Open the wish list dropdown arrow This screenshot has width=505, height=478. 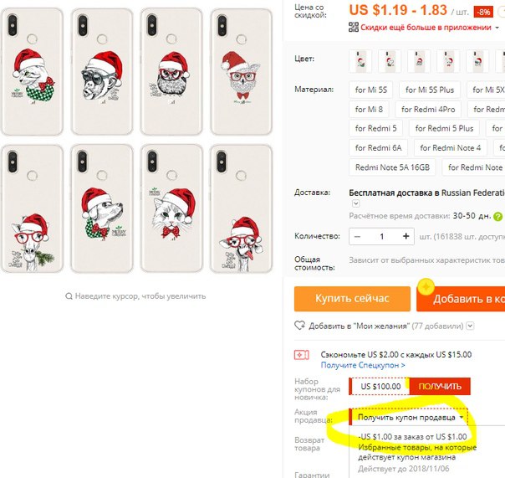470,326
